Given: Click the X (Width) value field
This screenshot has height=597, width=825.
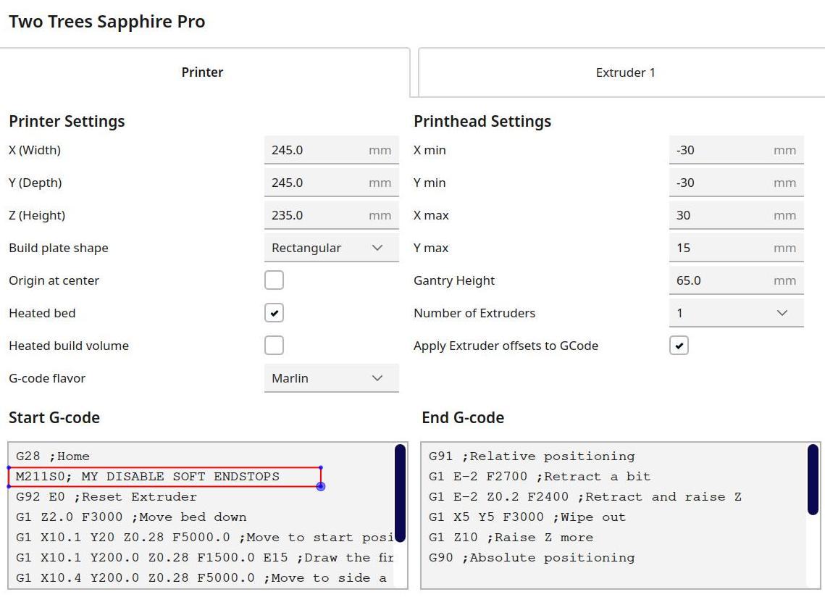Looking at the screenshot, I should click(x=332, y=150).
